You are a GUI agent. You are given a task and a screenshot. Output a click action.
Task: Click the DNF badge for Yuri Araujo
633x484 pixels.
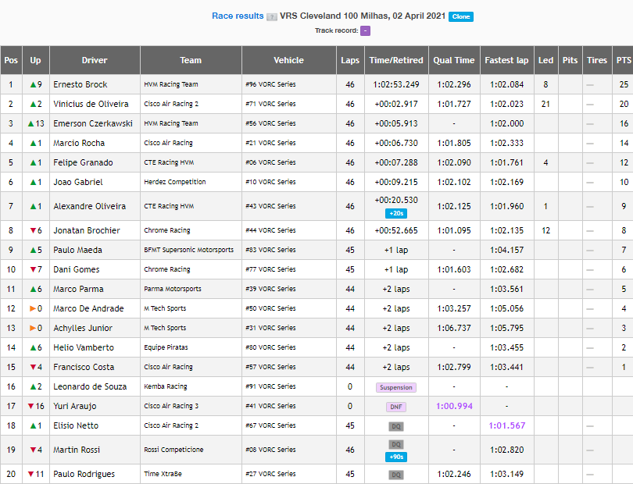pos(396,407)
